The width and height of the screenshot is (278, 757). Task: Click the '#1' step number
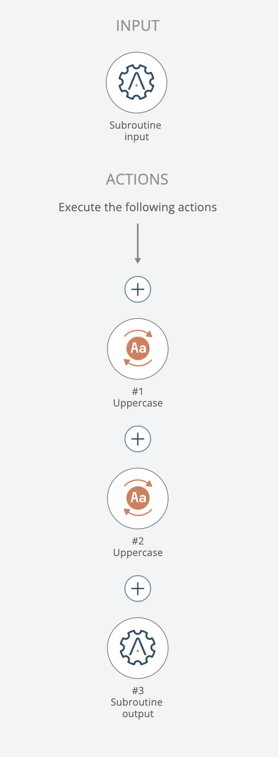(x=138, y=392)
